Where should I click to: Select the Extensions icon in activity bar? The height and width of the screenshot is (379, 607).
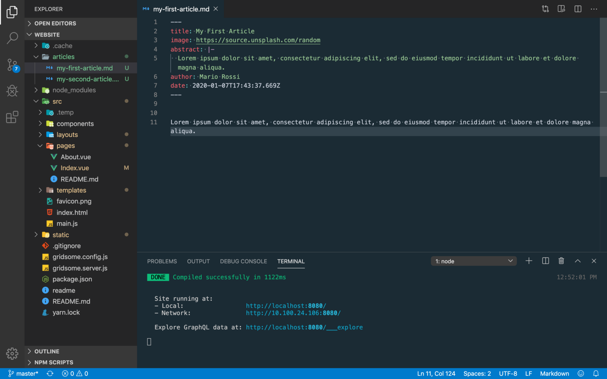click(x=13, y=117)
